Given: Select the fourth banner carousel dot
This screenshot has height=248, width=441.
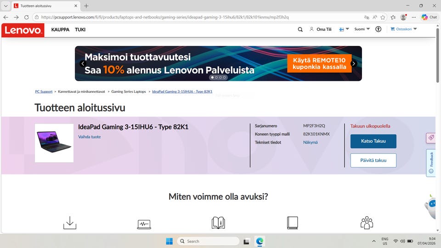Looking at the screenshot, I should [x=224, y=77].
